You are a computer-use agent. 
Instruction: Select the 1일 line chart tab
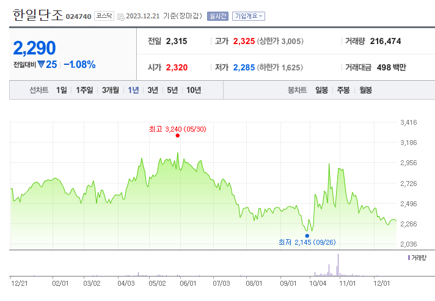(x=62, y=90)
